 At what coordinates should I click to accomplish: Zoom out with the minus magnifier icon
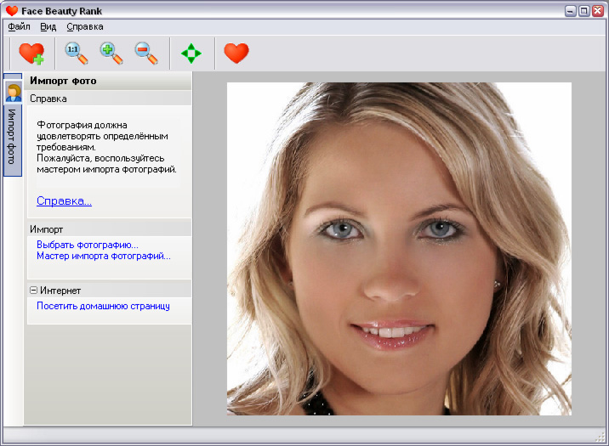[146, 54]
